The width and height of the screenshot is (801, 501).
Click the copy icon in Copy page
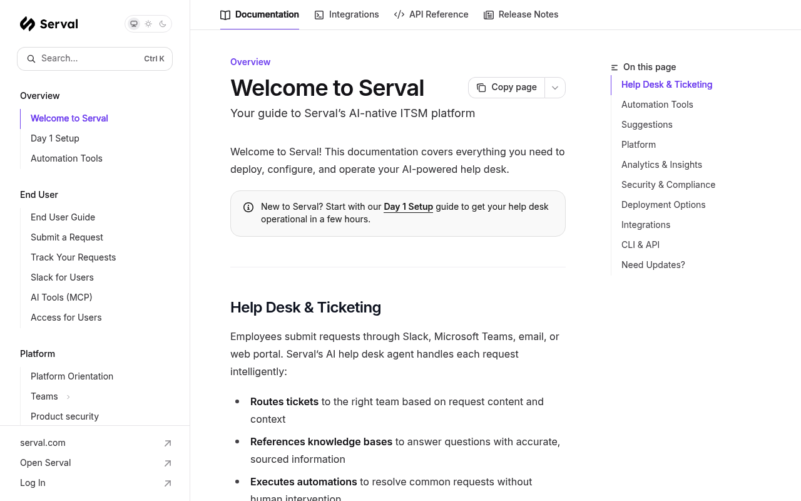[481, 88]
